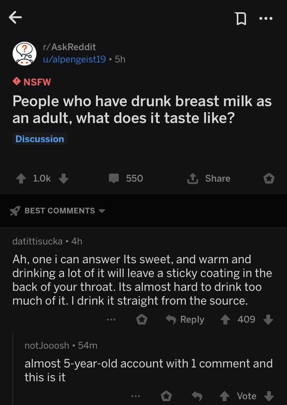Open notJooosh's comment three-dot menu
Screen dimensions: 287x405
(136, 396)
